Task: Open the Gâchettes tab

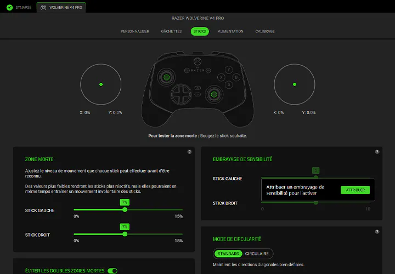Action: [171, 31]
